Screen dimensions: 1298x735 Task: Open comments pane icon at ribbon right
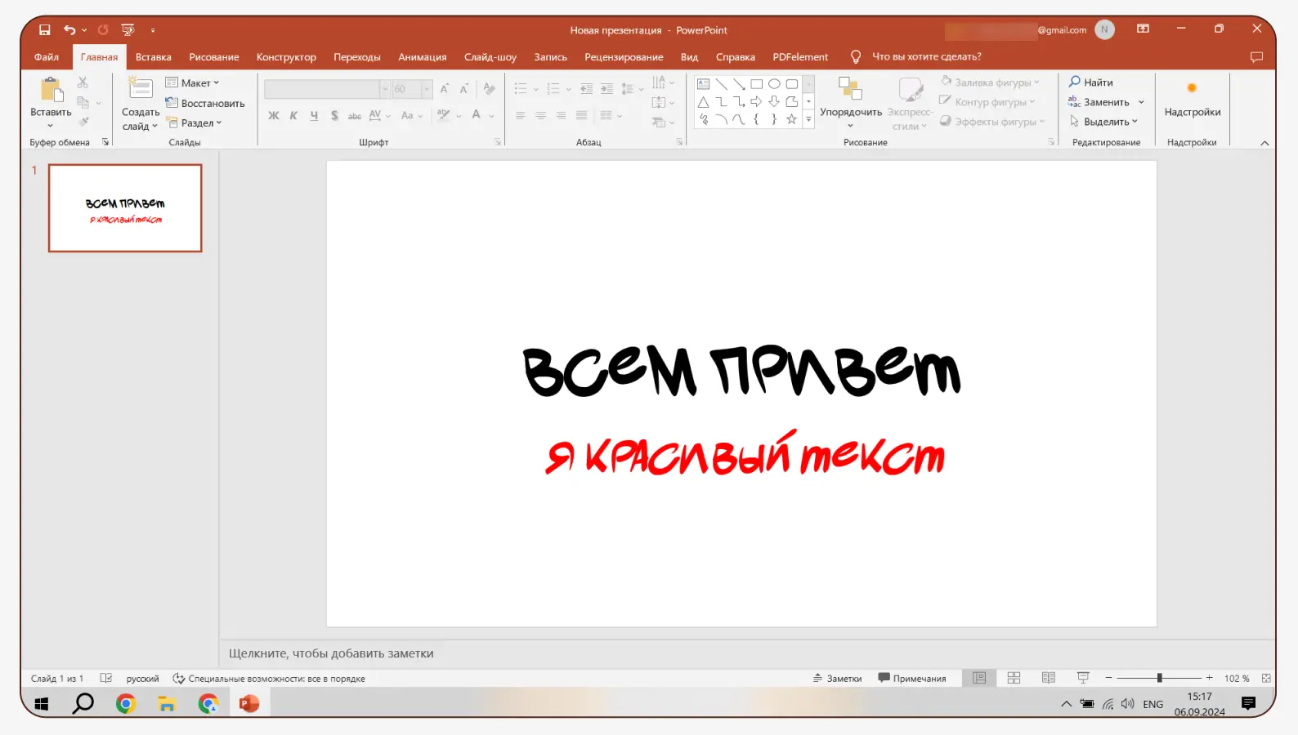[x=1256, y=56]
